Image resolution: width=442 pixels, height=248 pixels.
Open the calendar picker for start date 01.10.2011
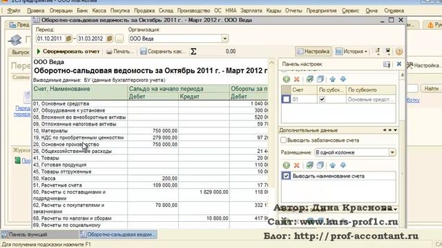[x=68, y=39]
